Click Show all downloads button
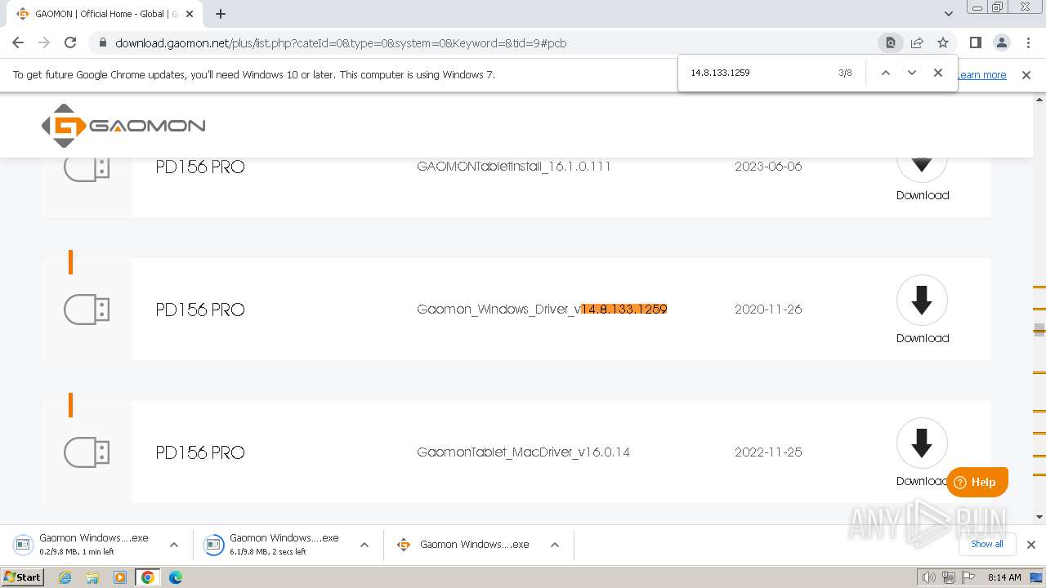This screenshot has height=588, width=1046. point(987,544)
